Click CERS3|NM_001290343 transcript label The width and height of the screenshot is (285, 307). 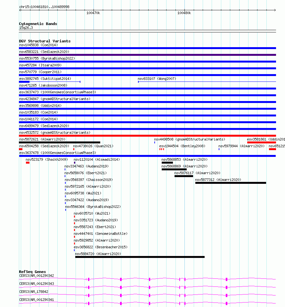click(x=37, y=284)
